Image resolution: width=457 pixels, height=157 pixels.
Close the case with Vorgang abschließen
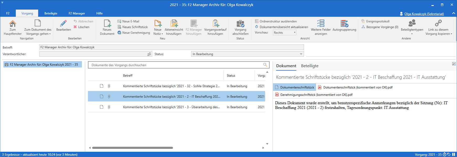[x=240, y=24]
